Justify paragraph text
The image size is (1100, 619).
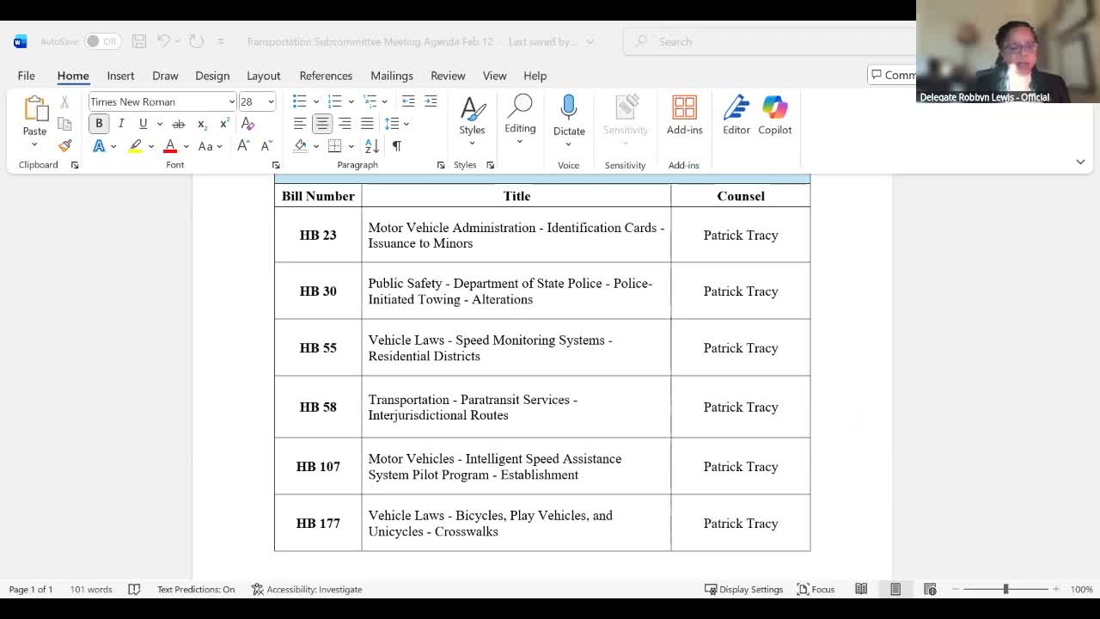[367, 124]
